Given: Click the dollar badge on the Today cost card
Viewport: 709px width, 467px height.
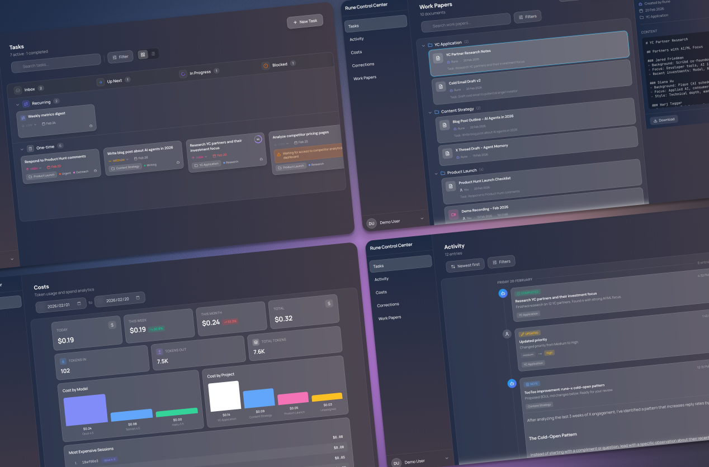Looking at the screenshot, I should pyautogui.click(x=112, y=325).
